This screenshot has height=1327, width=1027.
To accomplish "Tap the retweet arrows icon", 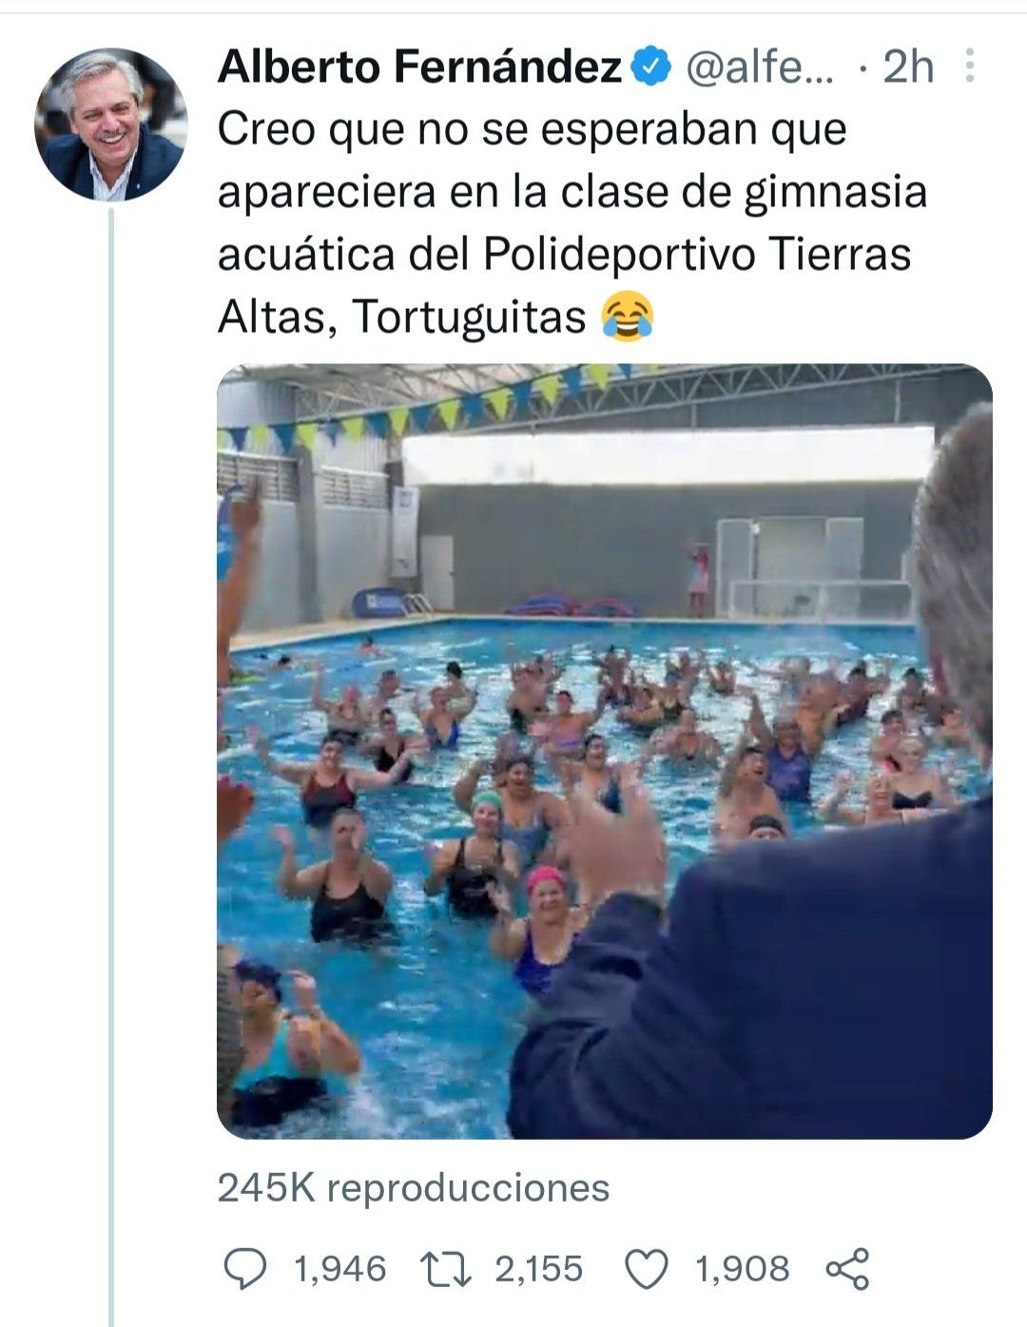I will [447, 1269].
